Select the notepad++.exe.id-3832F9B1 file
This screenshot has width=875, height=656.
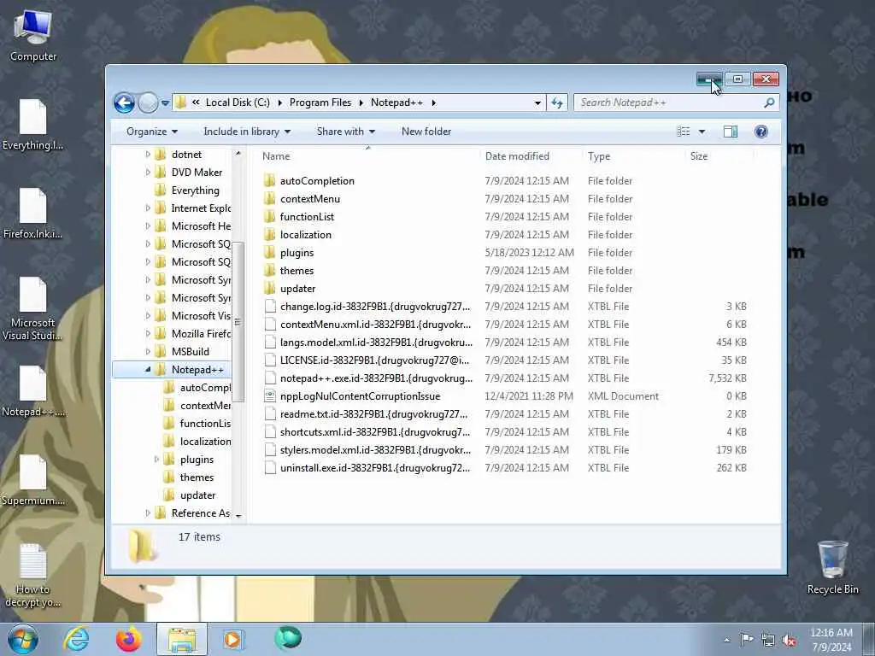pyautogui.click(x=376, y=378)
